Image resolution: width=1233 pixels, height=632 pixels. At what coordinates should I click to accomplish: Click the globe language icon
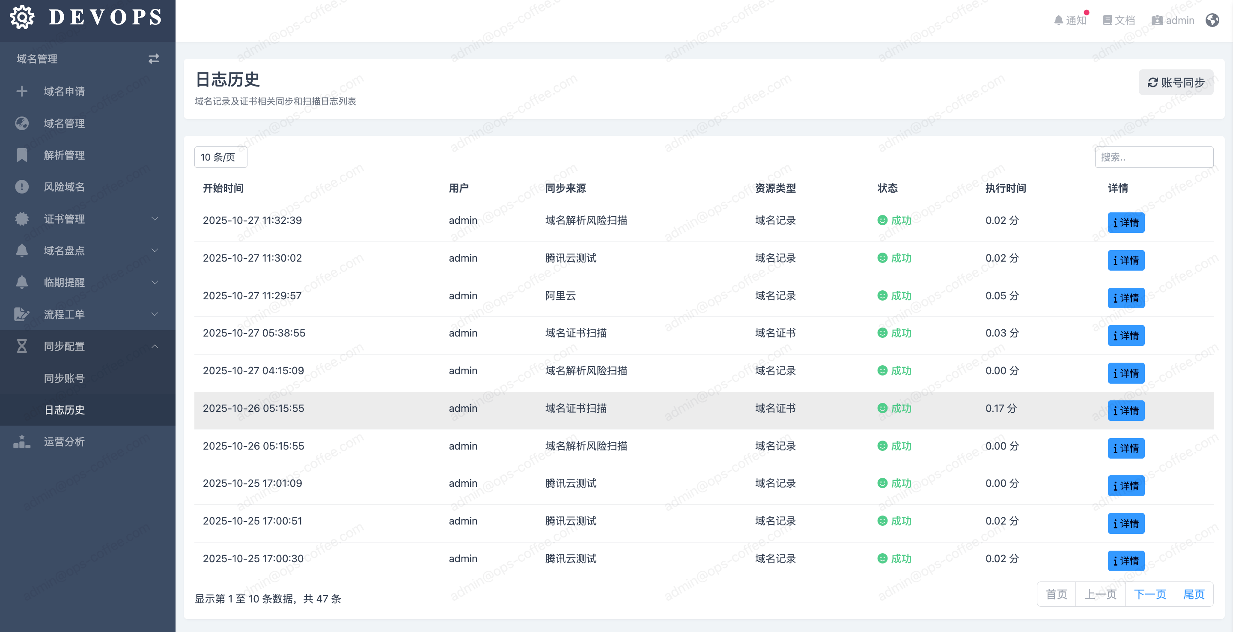pos(1212,20)
